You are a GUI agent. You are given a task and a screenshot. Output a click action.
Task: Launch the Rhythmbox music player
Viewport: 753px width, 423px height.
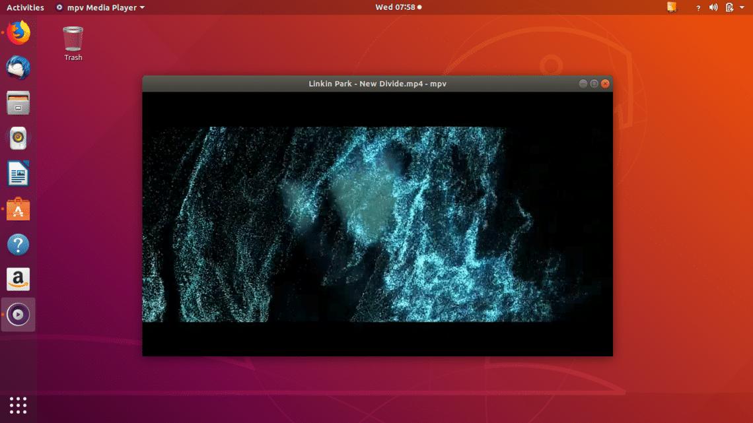[x=17, y=137]
